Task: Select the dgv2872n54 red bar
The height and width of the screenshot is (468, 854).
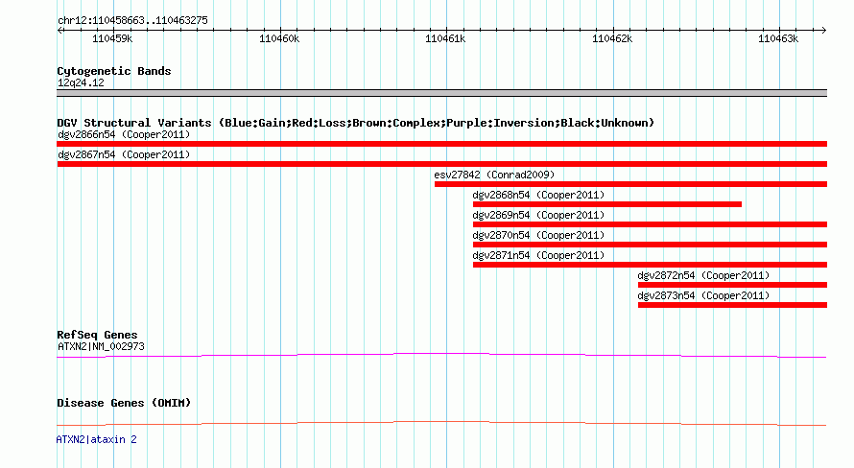Action: 732,285
